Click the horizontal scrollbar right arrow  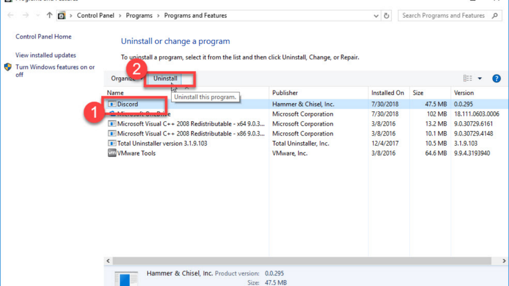[504, 261]
